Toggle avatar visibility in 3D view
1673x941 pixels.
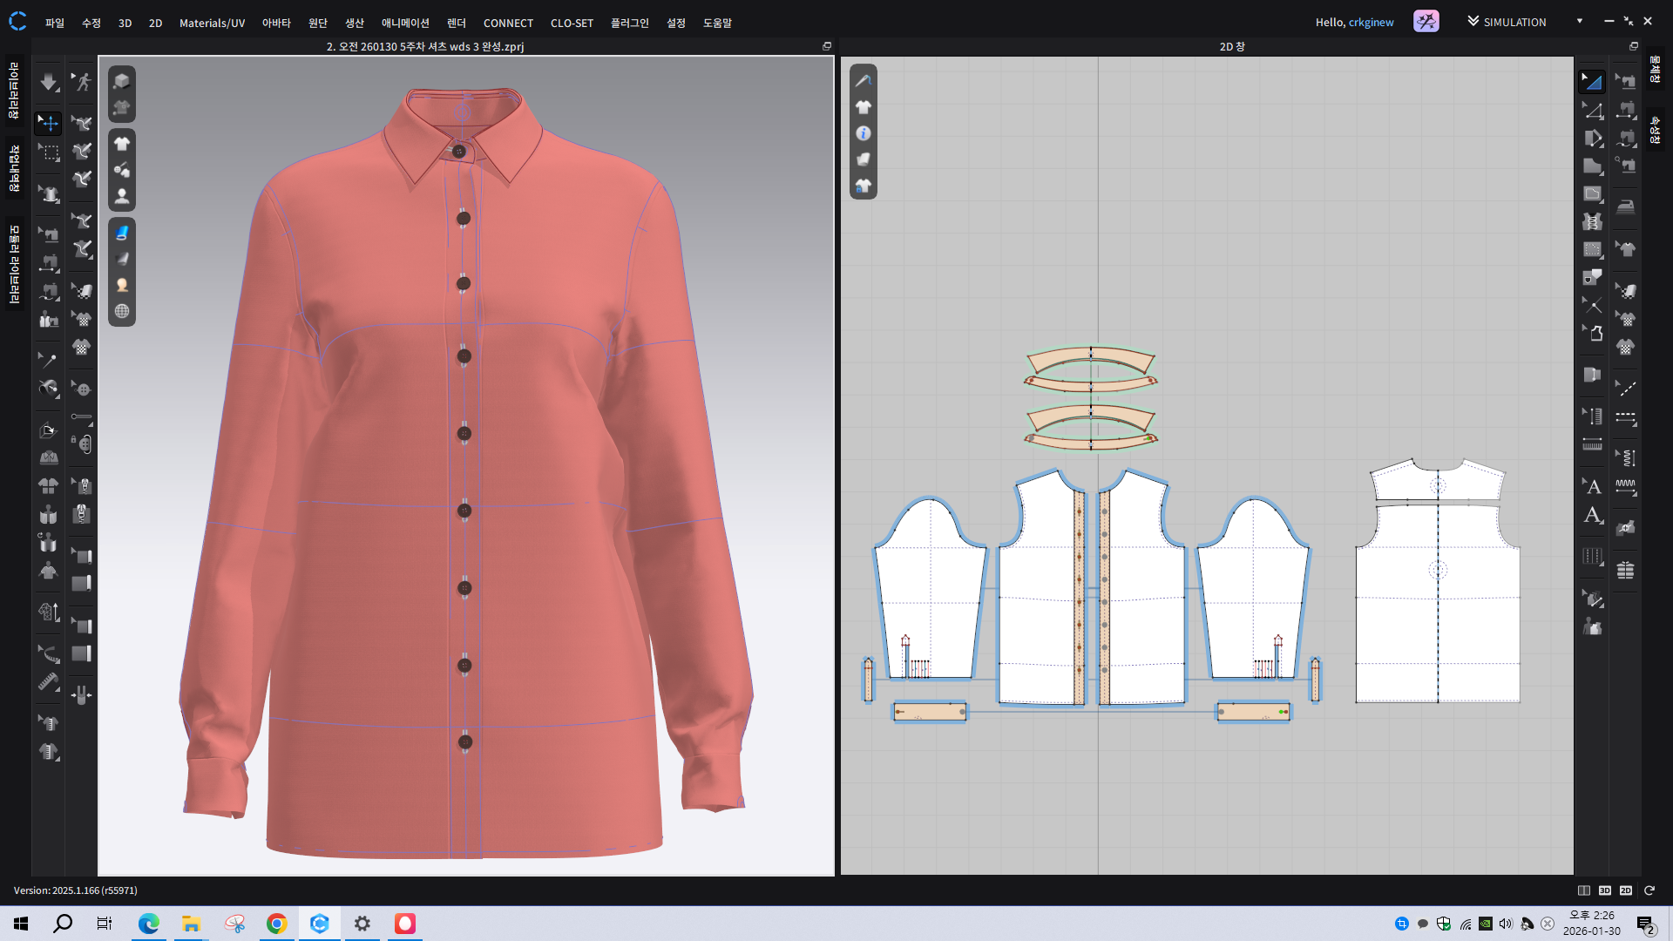point(122,196)
